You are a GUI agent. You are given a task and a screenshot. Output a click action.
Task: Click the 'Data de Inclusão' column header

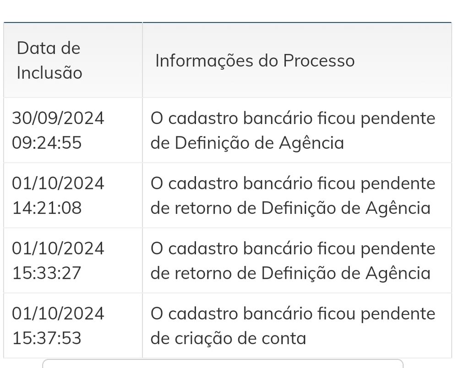(49, 60)
